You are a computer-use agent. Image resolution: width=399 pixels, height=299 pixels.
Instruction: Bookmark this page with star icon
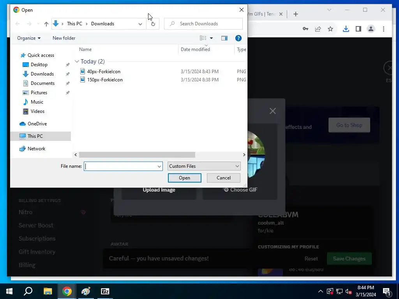tap(330, 29)
